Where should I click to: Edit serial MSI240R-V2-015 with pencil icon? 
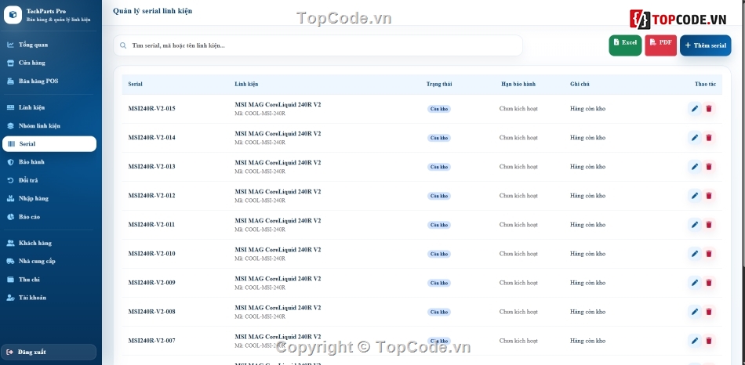(x=695, y=109)
